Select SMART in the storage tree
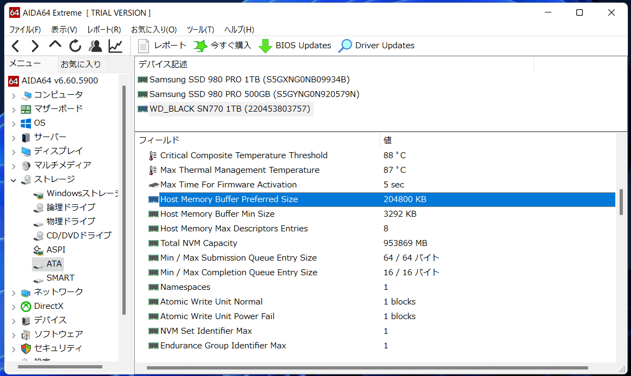This screenshot has height=376, width=631. pos(60,278)
